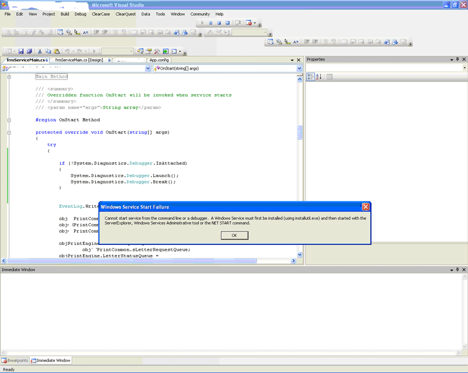Screen dimensions: 468x373
Task: Open the OnStart(string[] args) member dropdown
Action: coord(299,68)
